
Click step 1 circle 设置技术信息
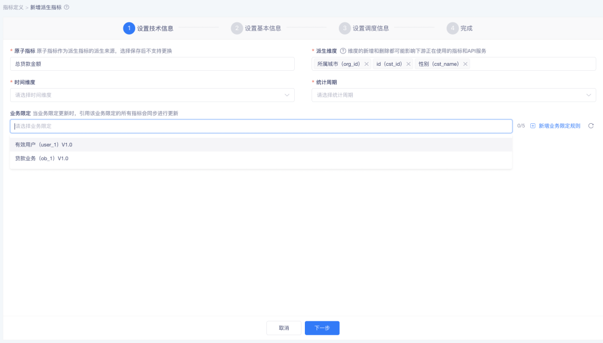[129, 28]
